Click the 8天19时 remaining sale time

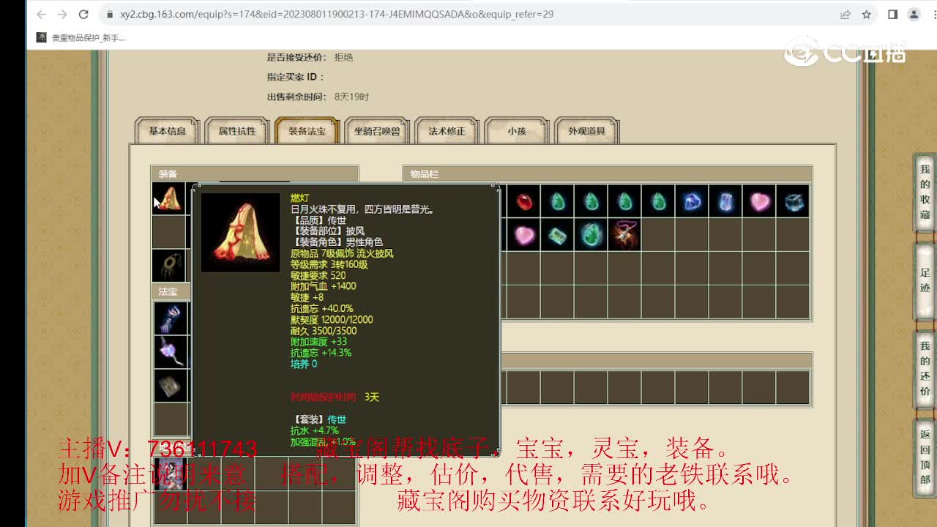click(351, 97)
